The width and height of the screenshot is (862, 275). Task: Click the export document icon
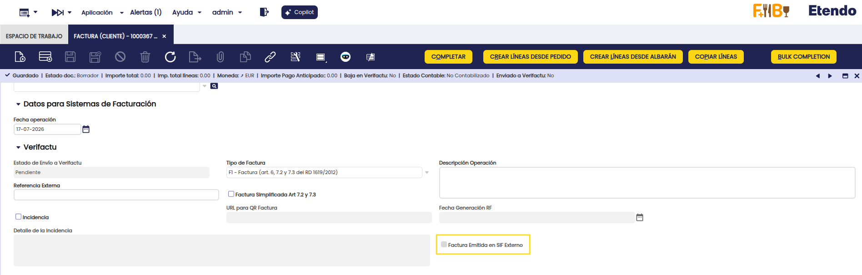[x=195, y=57]
